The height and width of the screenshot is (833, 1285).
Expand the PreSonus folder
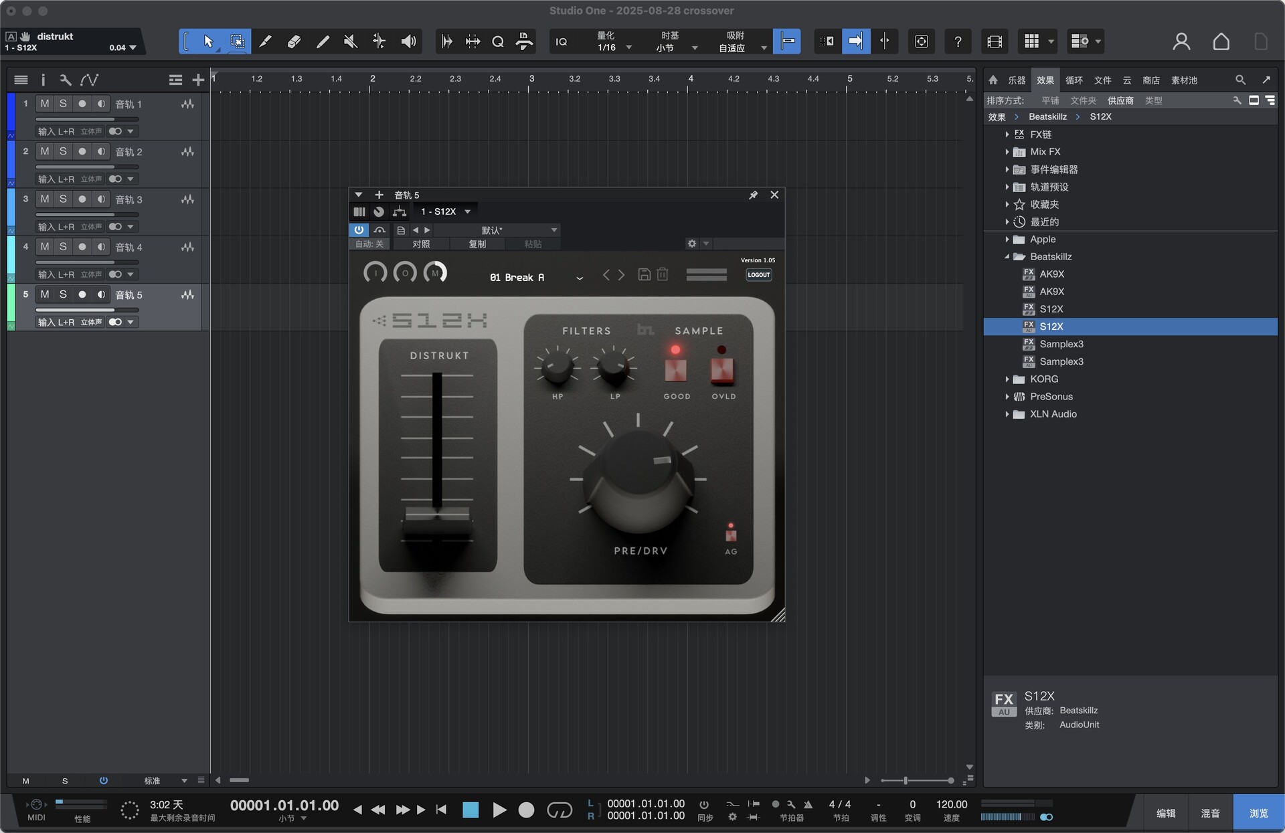tap(1007, 397)
